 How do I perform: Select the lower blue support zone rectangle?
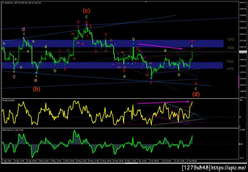coord(112,65)
